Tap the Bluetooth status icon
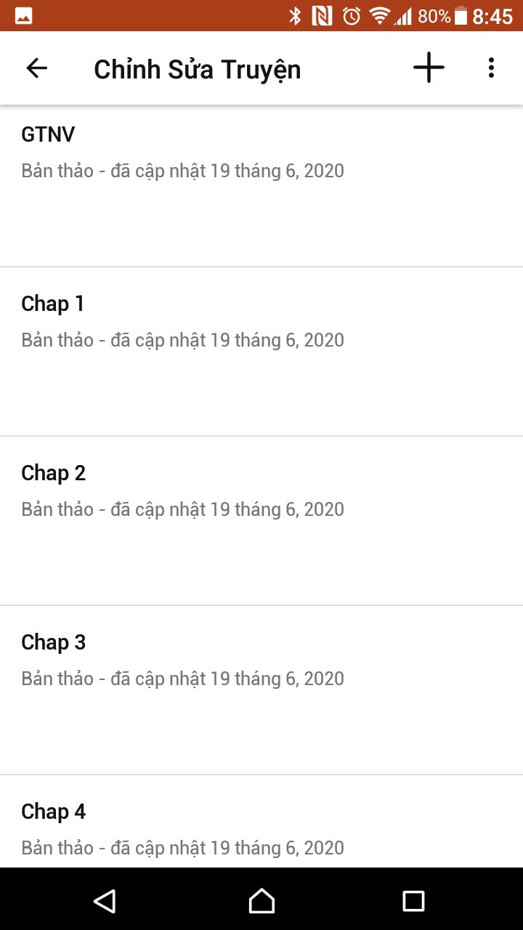Viewport: 523px width, 930px height. click(x=295, y=16)
